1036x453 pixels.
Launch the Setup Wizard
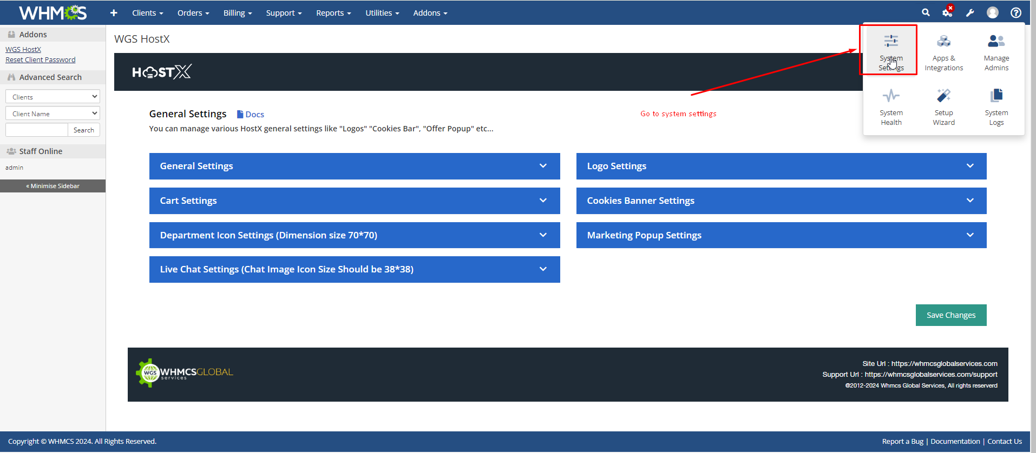tap(943, 107)
